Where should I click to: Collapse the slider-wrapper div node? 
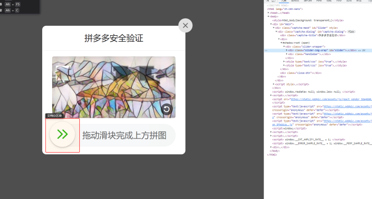click(284, 47)
